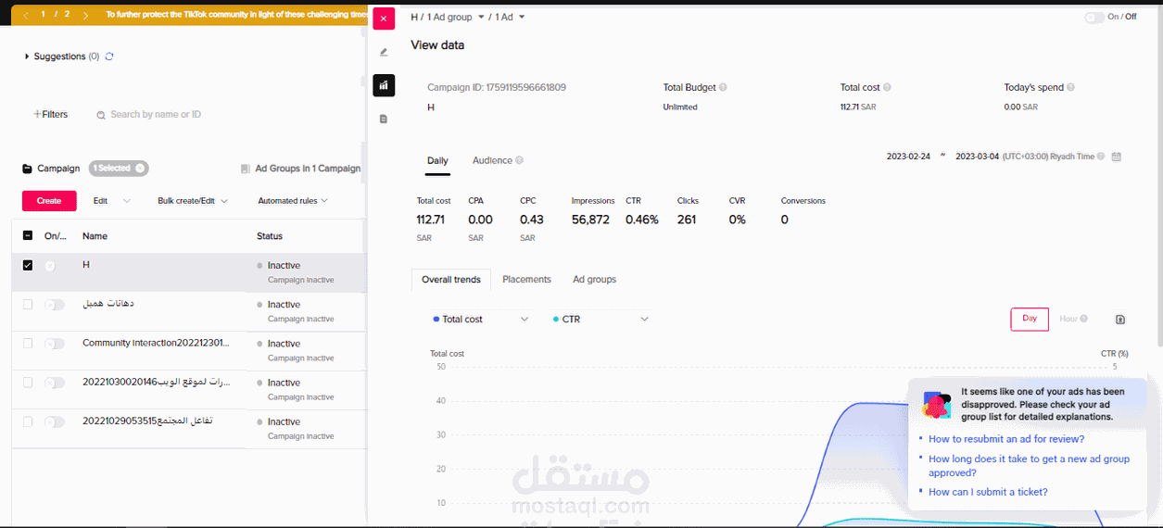
Task: Open the calendar date picker icon
Action: click(x=1117, y=157)
